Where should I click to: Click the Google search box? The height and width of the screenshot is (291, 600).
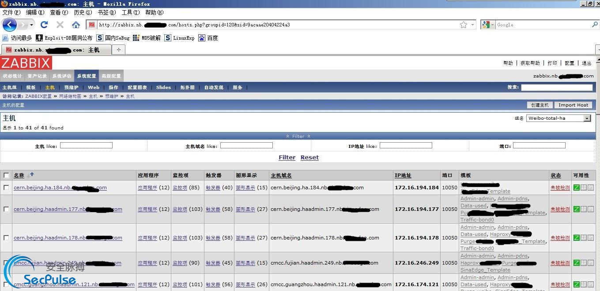[543, 25]
